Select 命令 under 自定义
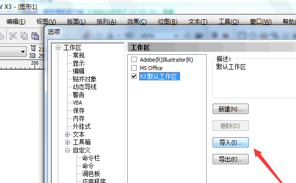Viewport: 296px width, 183px height. [88, 166]
